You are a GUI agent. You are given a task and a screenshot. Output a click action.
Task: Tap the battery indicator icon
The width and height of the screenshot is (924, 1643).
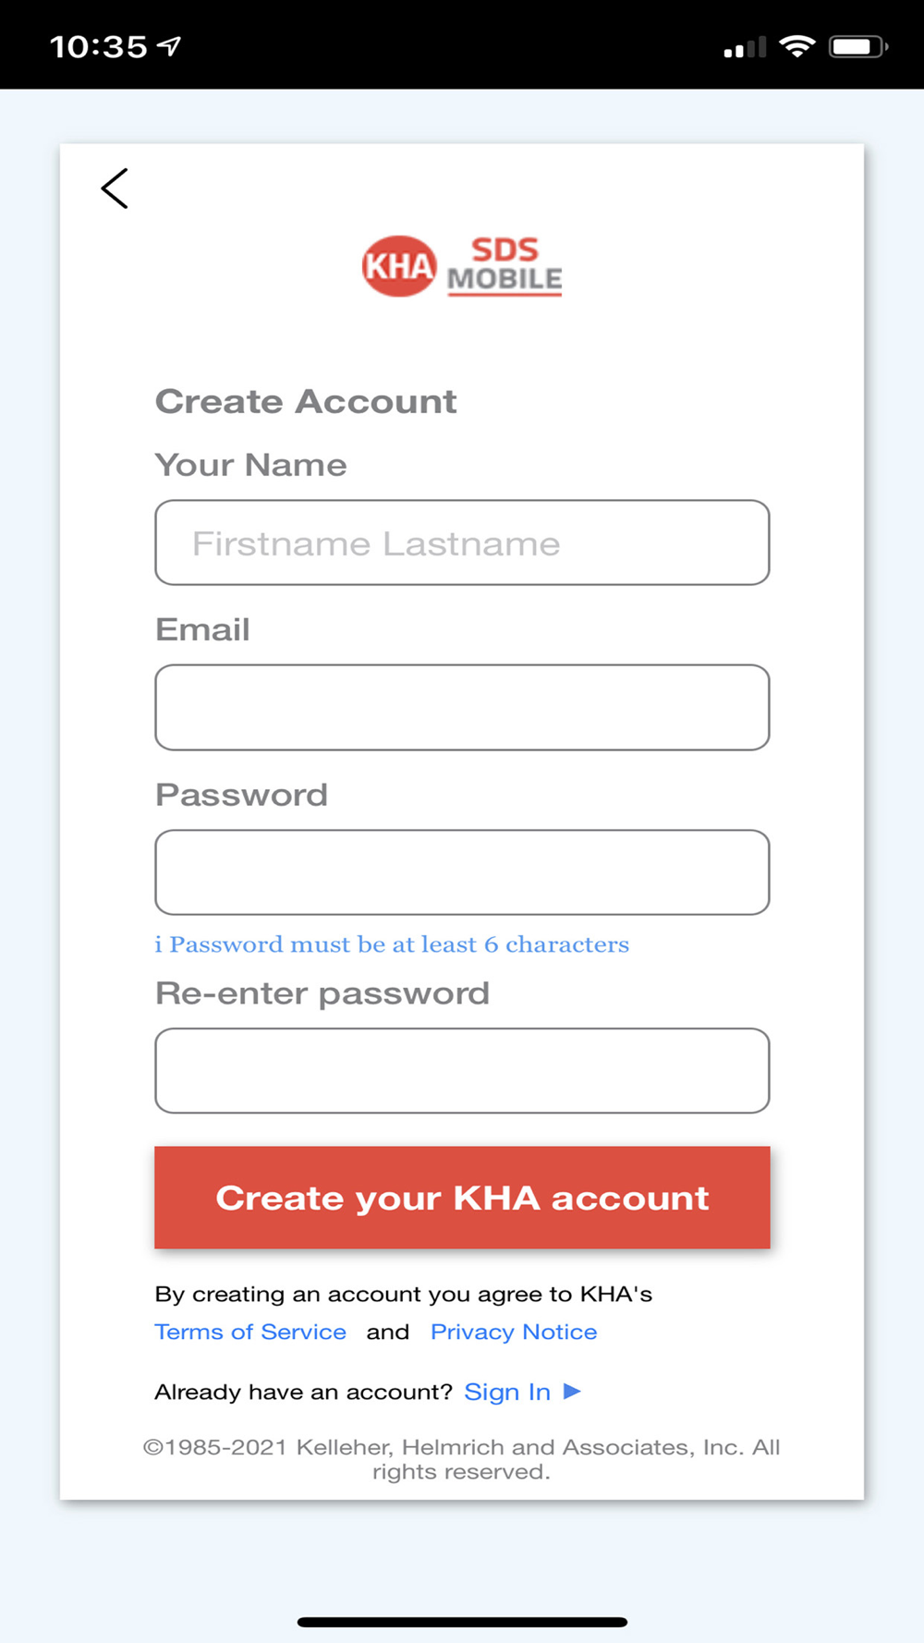click(x=857, y=46)
